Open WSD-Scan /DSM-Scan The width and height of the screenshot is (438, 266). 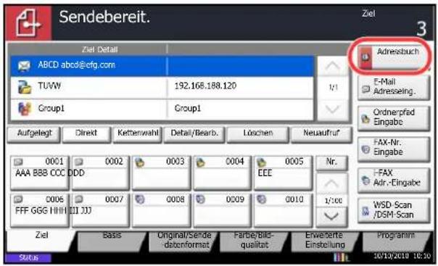pos(393,209)
